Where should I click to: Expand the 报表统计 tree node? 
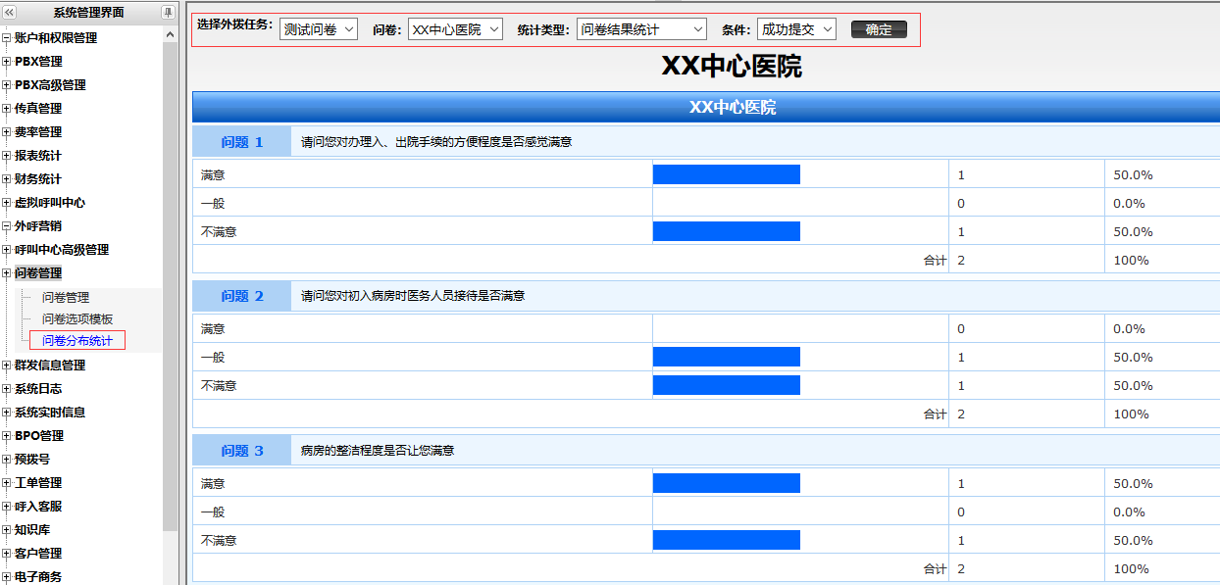coord(6,156)
